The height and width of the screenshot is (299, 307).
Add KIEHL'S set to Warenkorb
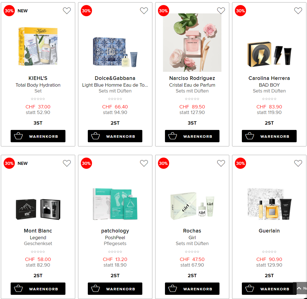(x=38, y=136)
